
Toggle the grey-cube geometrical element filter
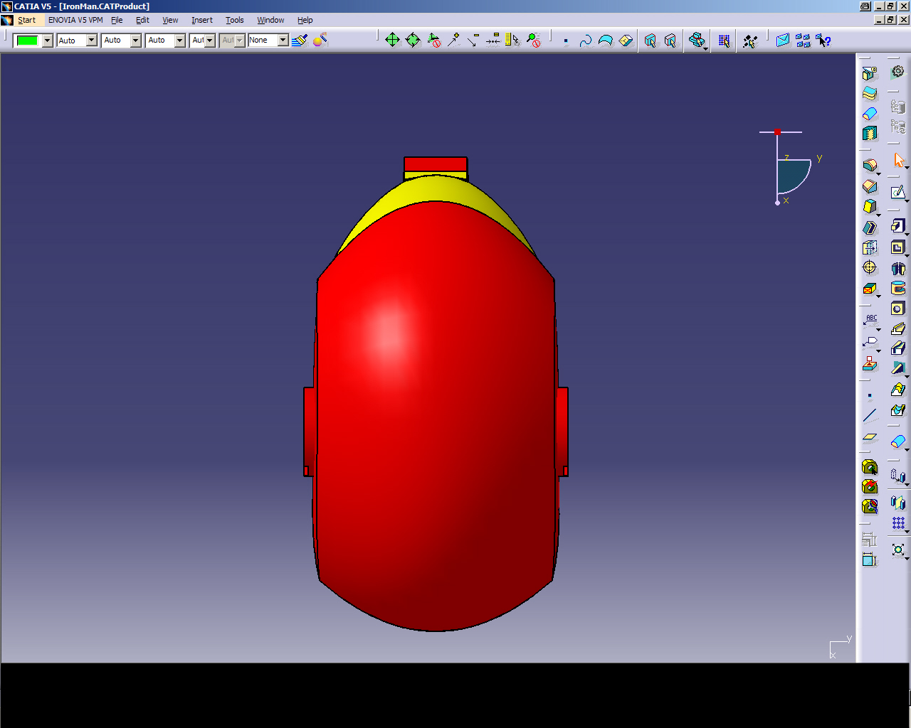click(670, 41)
